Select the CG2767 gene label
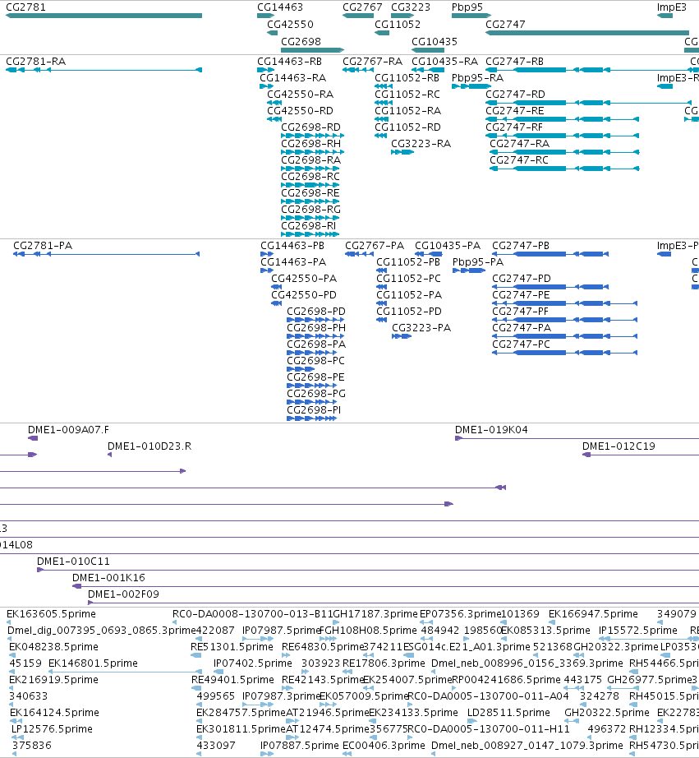 point(362,7)
